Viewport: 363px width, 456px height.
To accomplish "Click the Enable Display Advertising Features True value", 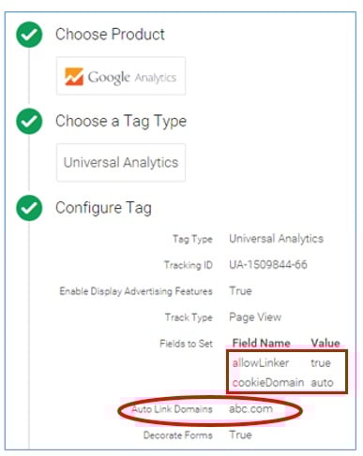I will coord(240,291).
